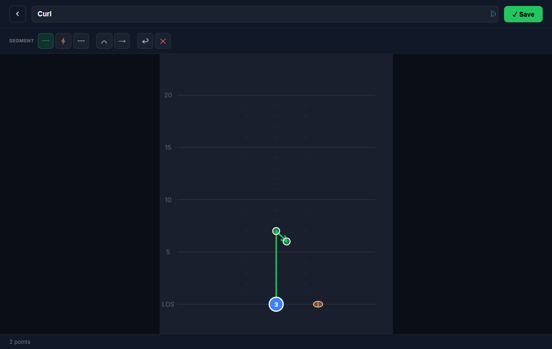This screenshot has width=552, height=349.
Task: Choose the curved segment shape
Action: coord(104,41)
